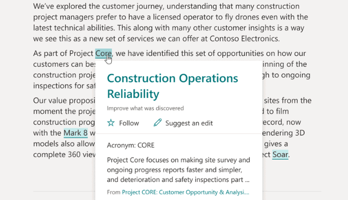
Task: Open the Construction Operations Reliability card title
Action: 173,86
